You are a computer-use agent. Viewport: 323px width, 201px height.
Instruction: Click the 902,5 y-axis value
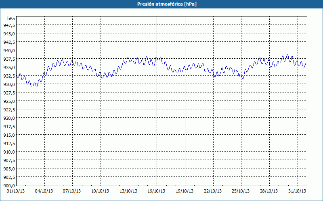[9, 177]
